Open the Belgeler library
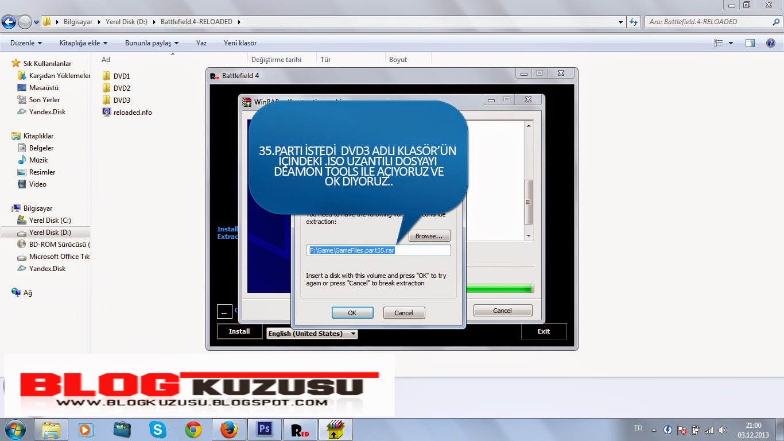The image size is (784, 441). pyautogui.click(x=41, y=148)
